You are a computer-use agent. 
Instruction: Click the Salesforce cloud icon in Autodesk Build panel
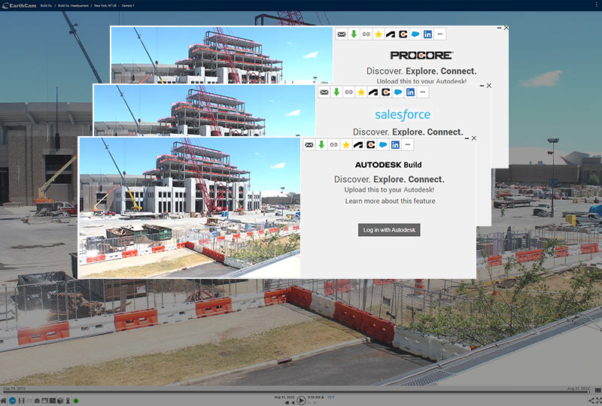point(383,144)
